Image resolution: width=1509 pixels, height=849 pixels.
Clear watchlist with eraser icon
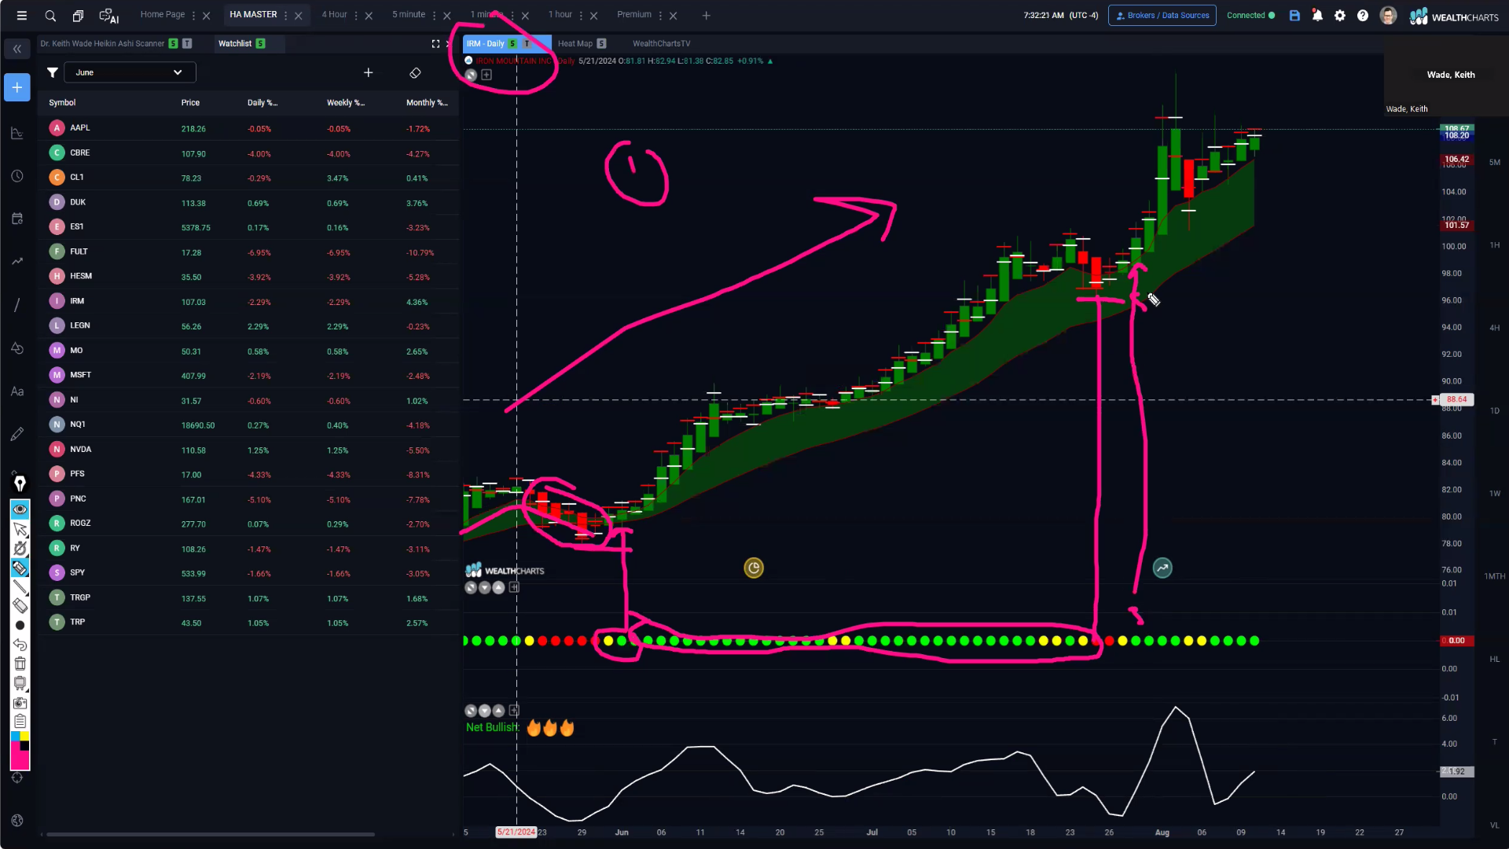coord(415,72)
